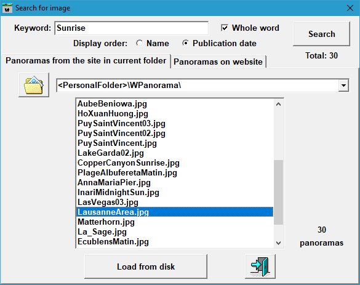This screenshot has height=285, width=360.
Task: Toggle the Whole word checkbox
Action: [225, 28]
